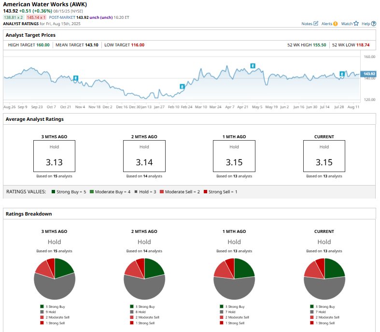Click LOW TARGET 116.00 value
The width and height of the screenshot is (380, 332).
[x=138, y=45]
